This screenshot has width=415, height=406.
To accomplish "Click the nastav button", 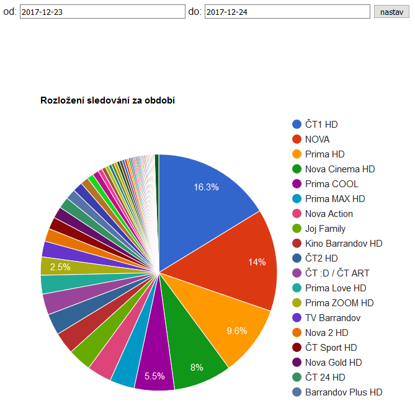I will tap(391, 12).
